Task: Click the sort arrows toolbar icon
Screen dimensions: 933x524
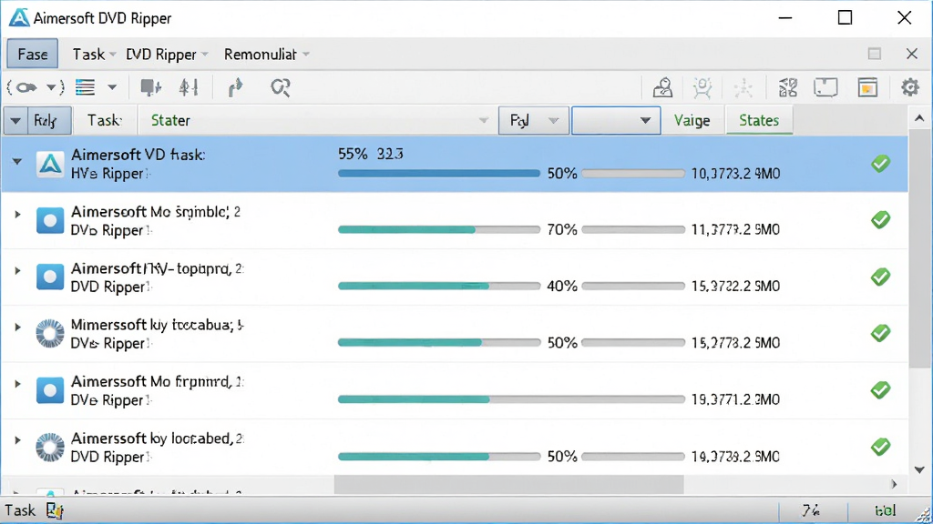Action: coord(189,88)
